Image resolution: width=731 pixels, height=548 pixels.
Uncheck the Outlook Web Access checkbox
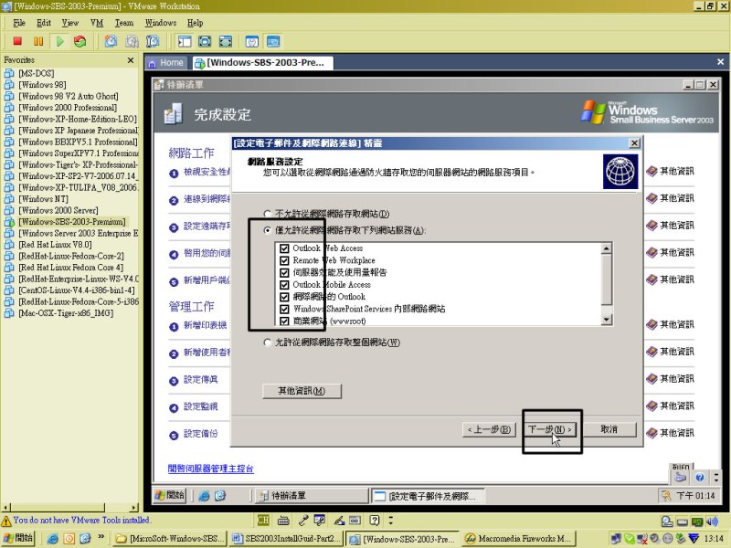point(285,248)
